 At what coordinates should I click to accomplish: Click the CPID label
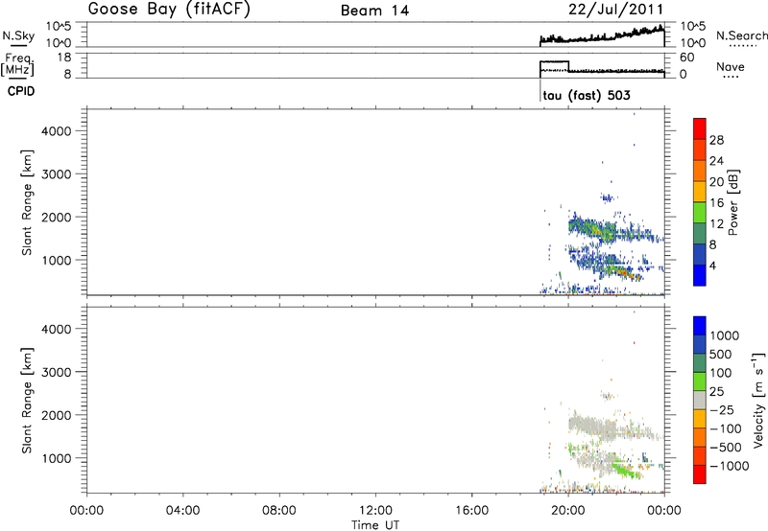(21, 91)
